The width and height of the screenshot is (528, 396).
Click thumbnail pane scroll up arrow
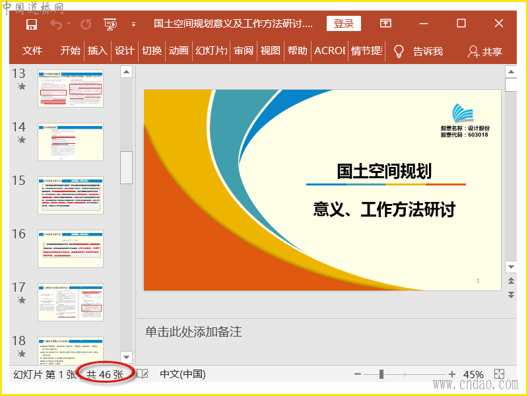point(126,72)
